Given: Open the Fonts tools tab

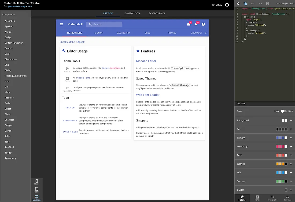Looking at the screenshot, I should click(257, 198).
